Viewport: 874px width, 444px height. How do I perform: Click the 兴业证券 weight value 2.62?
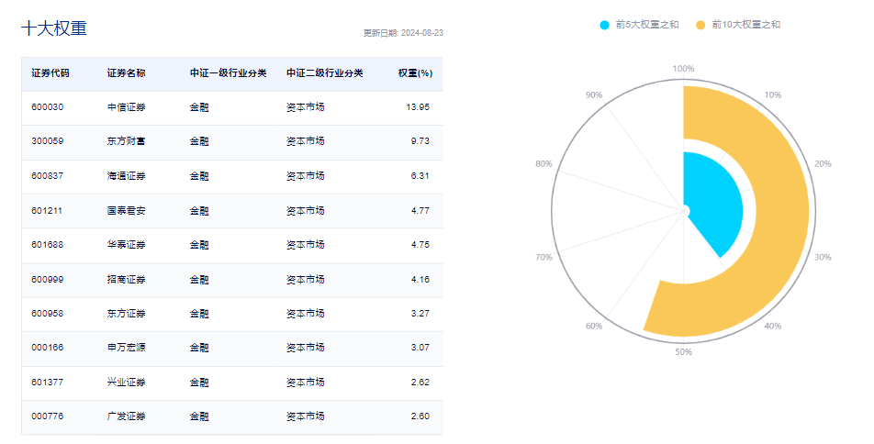420,382
